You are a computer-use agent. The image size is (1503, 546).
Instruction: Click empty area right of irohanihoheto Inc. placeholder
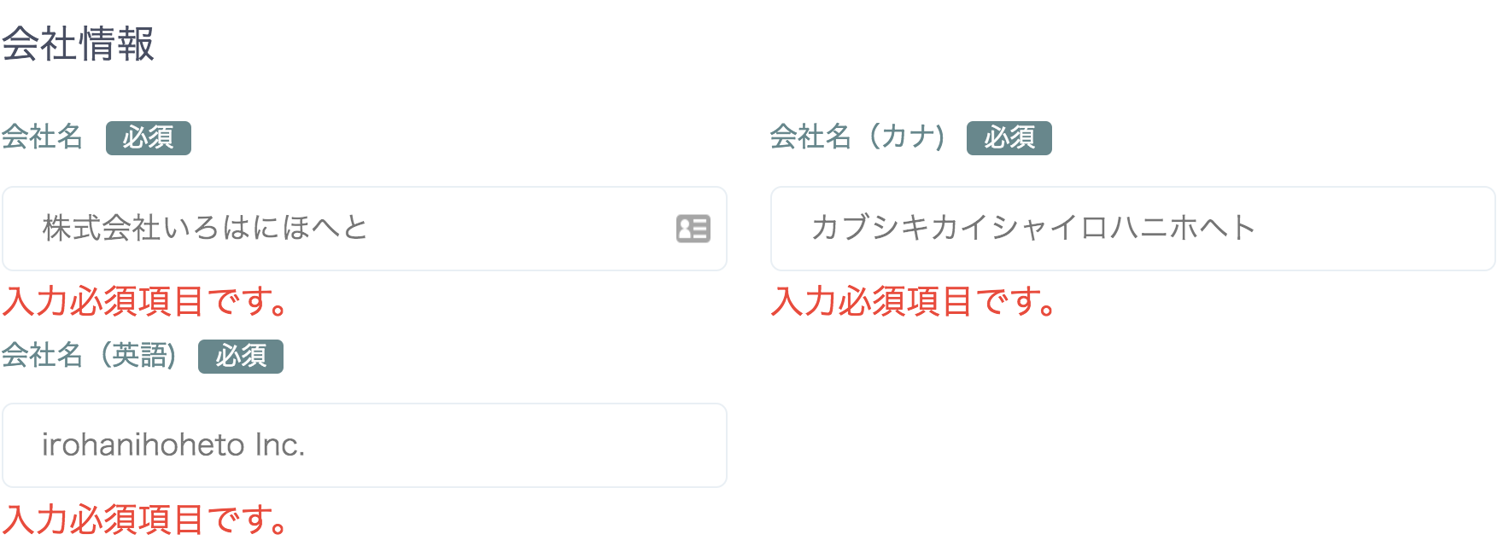pos(512,445)
